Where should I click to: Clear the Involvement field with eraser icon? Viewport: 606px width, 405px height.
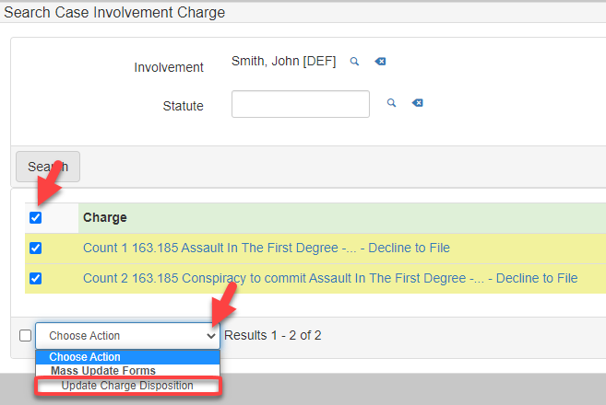(380, 62)
